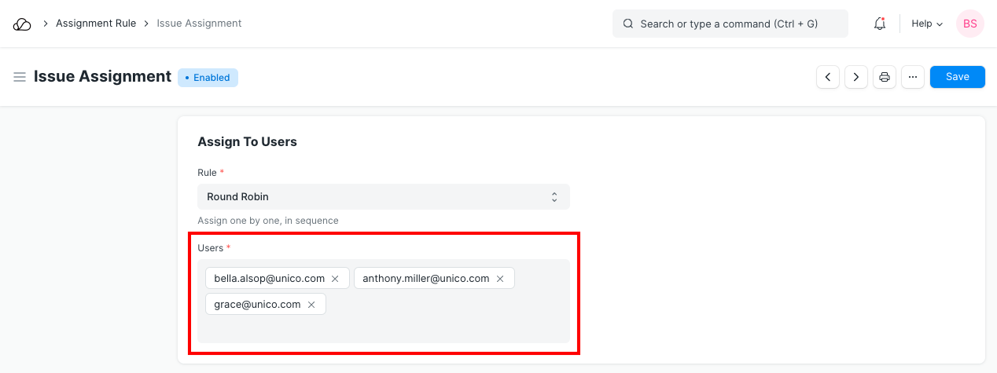
Task: Open the Rule dropdown showing Round Robin
Action: (x=383, y=197)
